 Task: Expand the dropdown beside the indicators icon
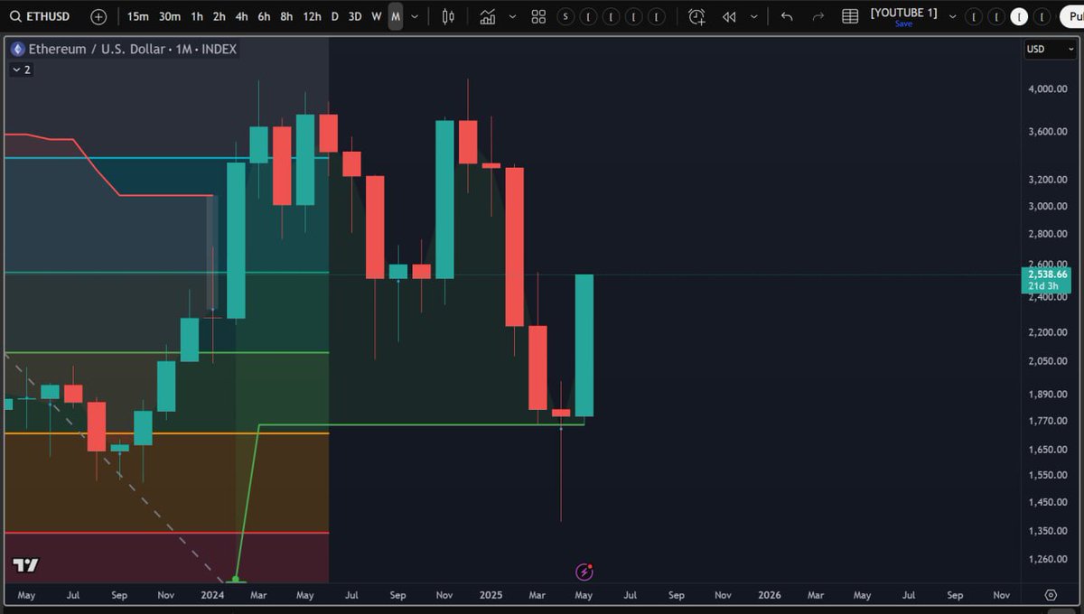[512, 16]
